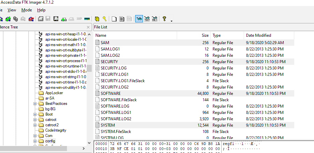Toggle the TEXT view mode button
Viewport: 314px width, 153px height.
147,19
